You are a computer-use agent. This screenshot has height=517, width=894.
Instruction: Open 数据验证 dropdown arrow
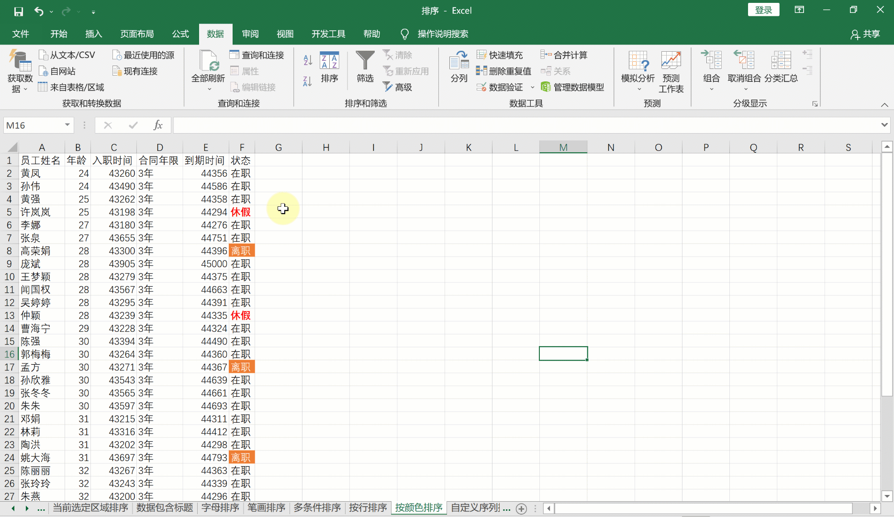532,88
